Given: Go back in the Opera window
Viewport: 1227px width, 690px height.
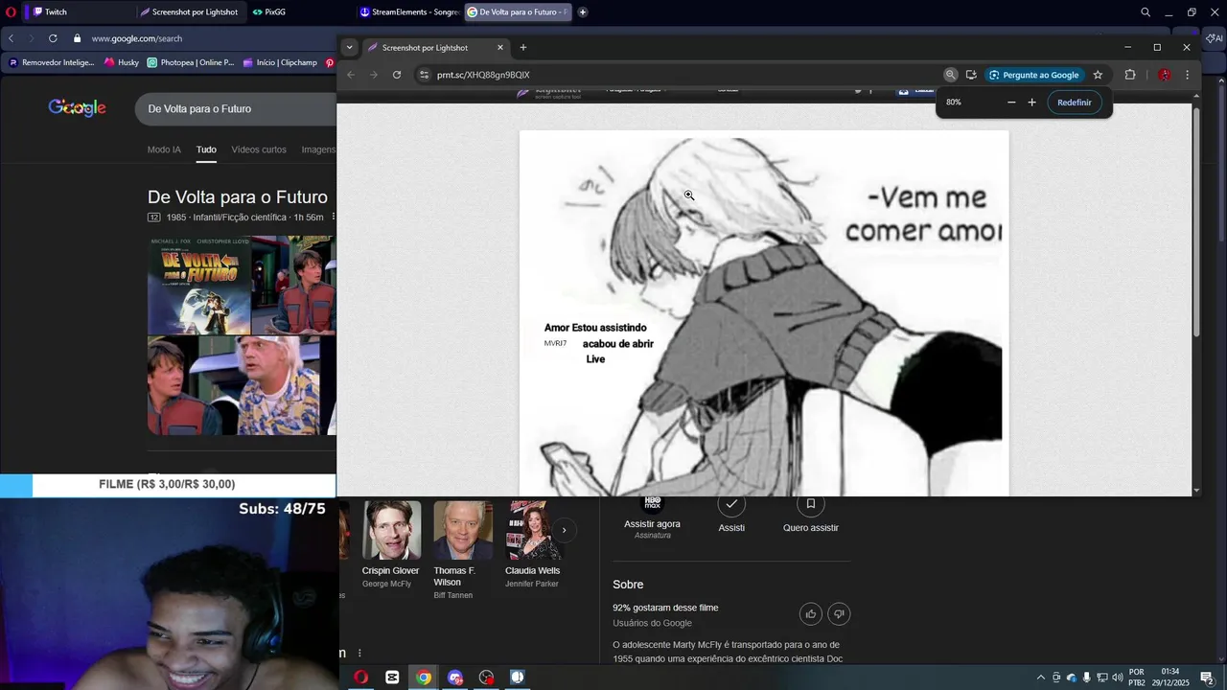Looking at the screenshot, I should tap(11, 38).
